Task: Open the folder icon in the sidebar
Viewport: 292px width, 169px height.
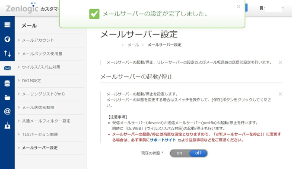Action: [7, 98]
